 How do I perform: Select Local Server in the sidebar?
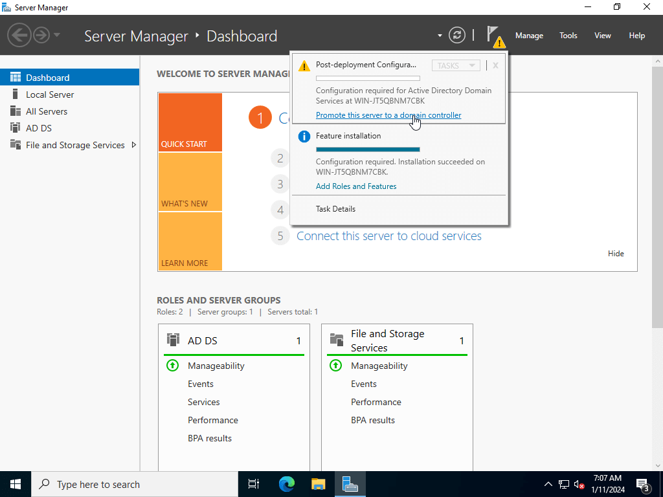(x=50, y=94)
